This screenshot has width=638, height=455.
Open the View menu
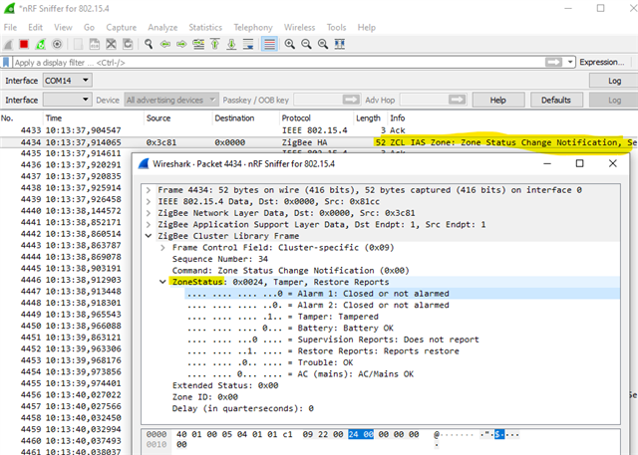pyautogui.click(x=63, y=27)
